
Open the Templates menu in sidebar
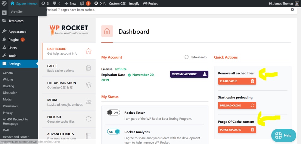click(x=16, y=21)
